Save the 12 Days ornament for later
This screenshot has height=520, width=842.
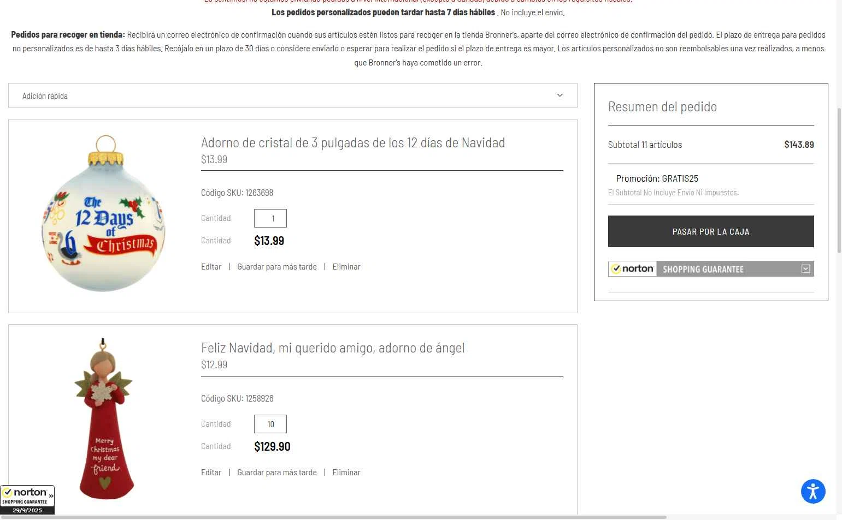tap(276, 267)
